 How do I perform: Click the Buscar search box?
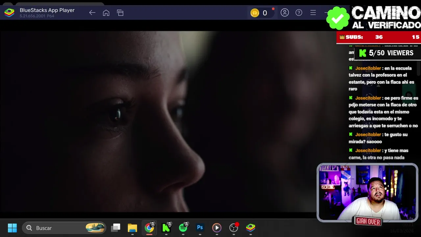[x=64, y=228]
